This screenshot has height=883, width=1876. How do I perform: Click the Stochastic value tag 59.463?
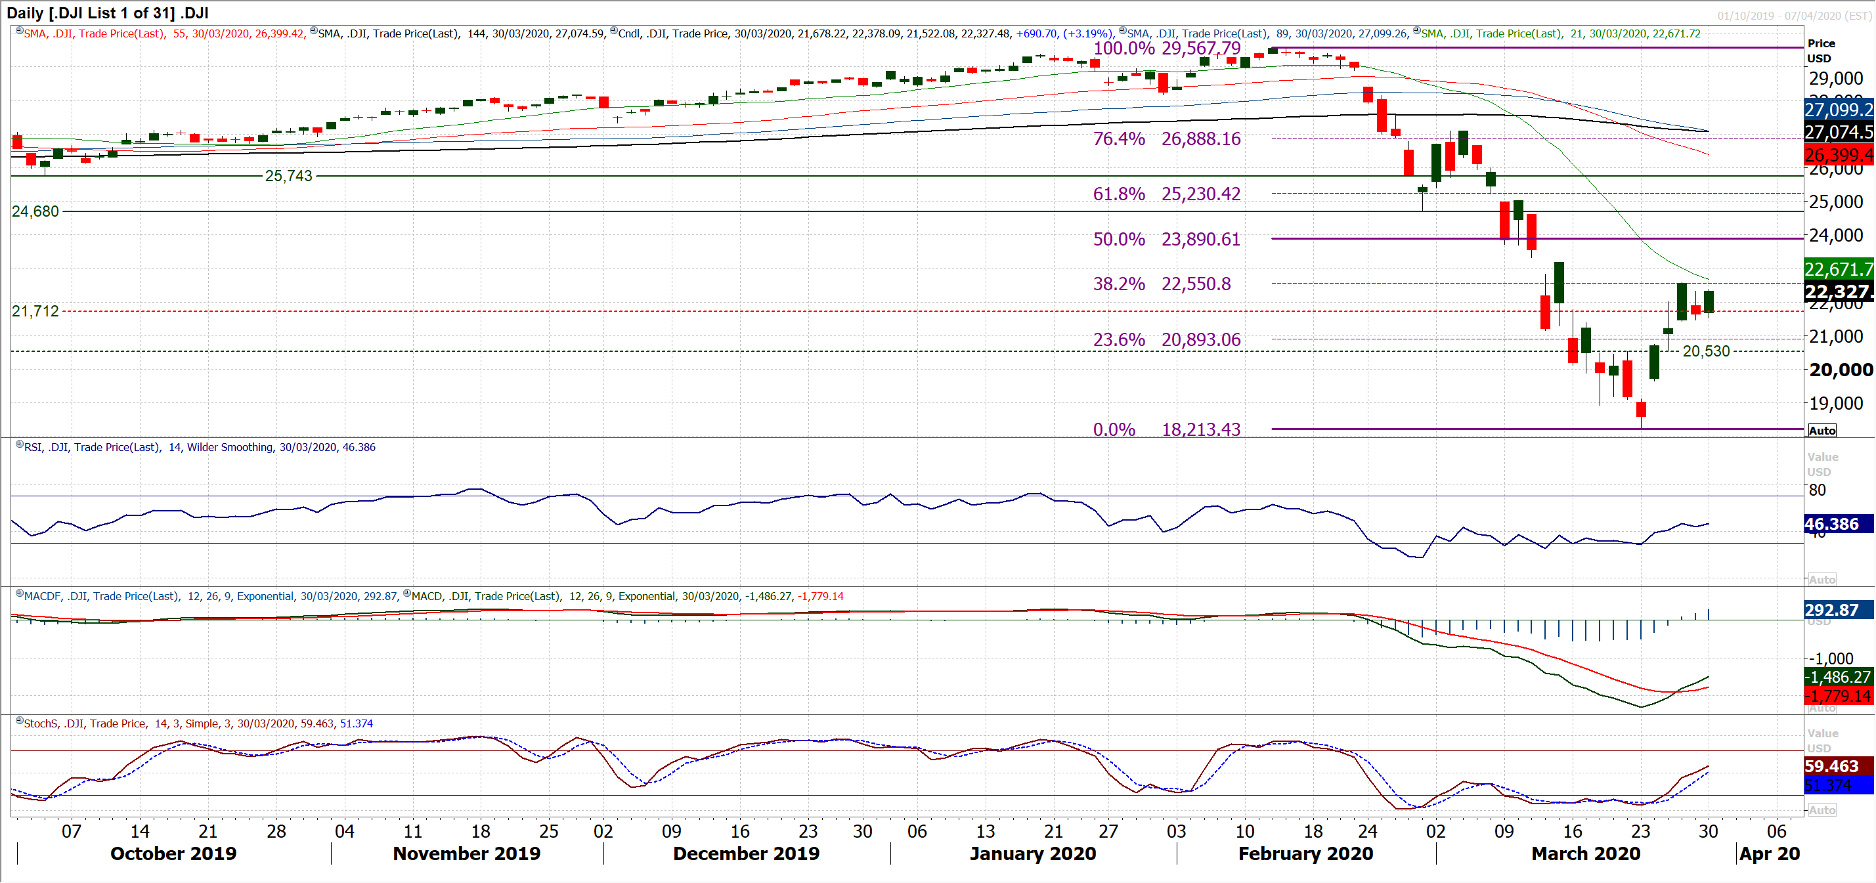point(1838,767)
